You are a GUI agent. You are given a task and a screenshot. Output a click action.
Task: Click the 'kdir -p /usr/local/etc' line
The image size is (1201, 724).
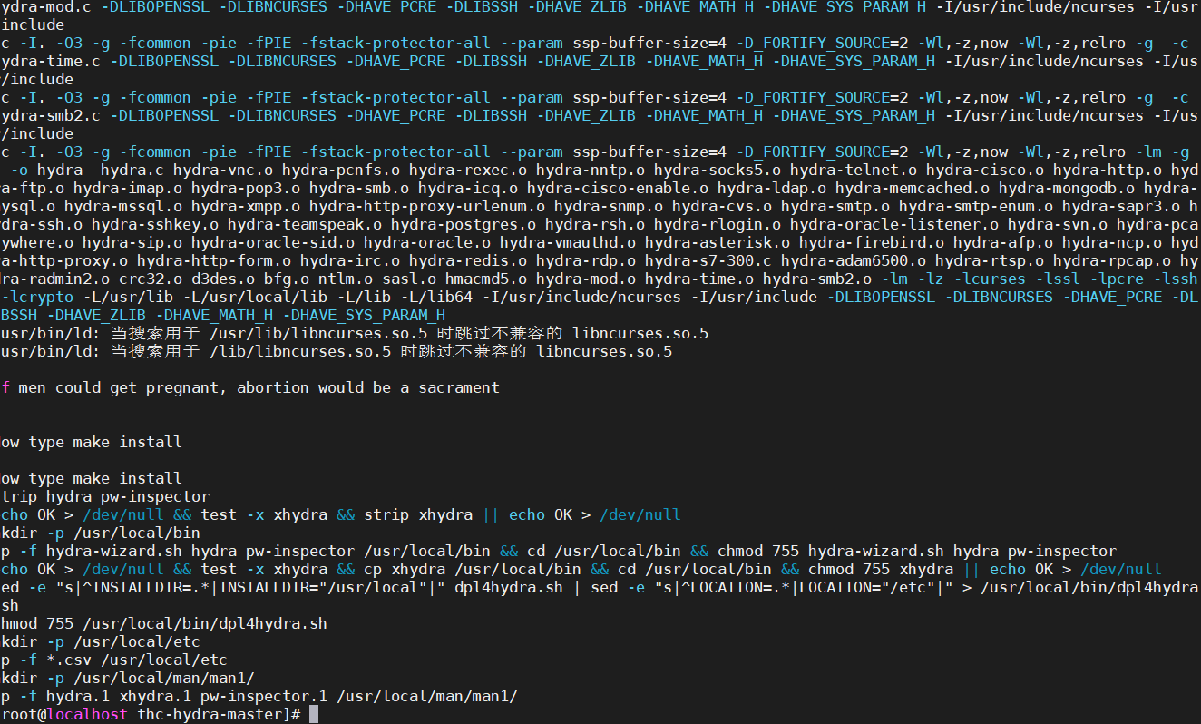[101, 642]
